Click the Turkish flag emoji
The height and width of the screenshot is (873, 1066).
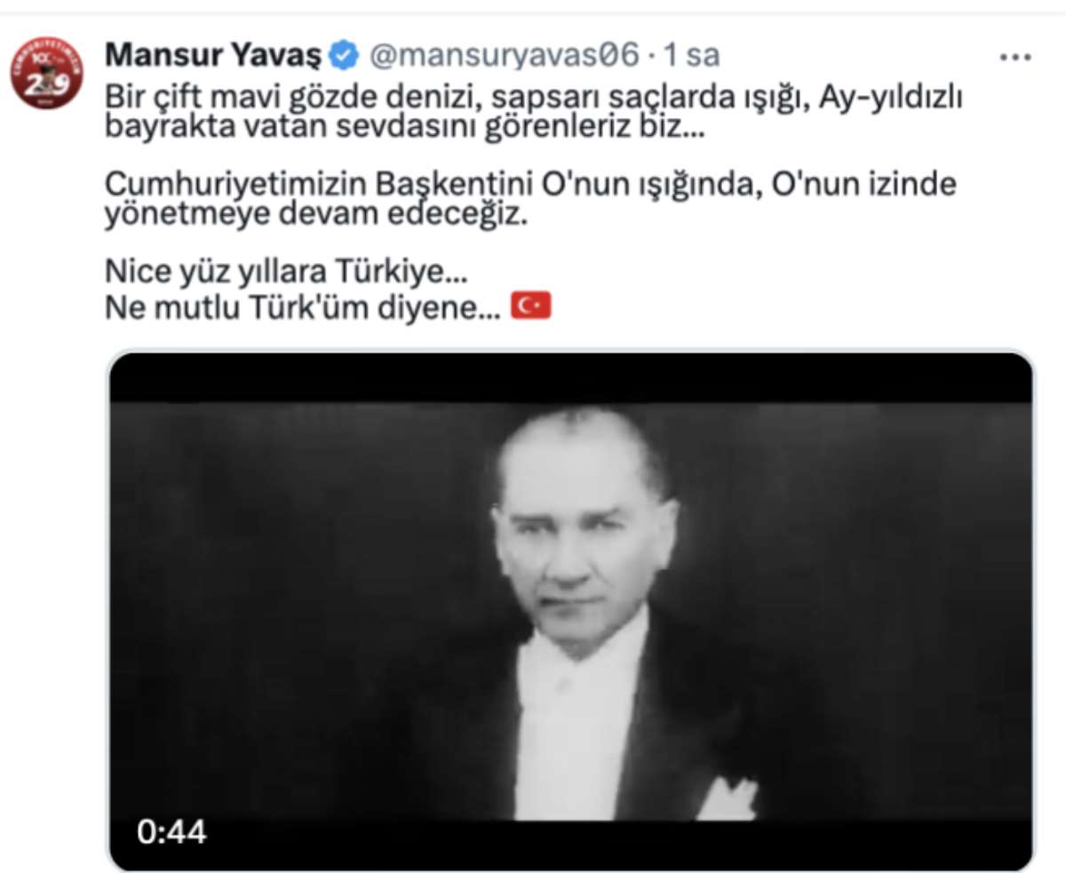531,306
